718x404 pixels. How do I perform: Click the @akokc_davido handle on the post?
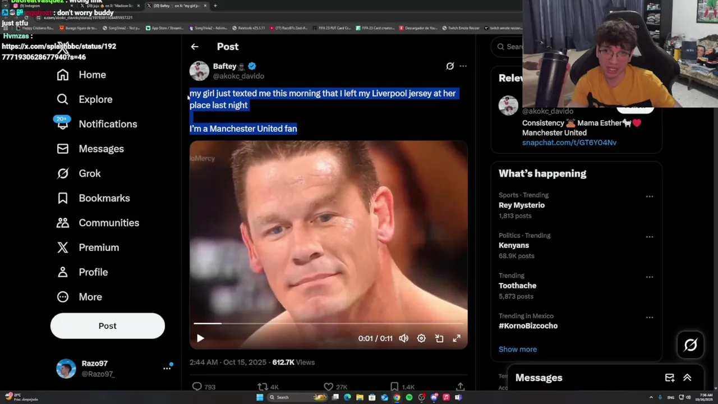coord(238,76)
